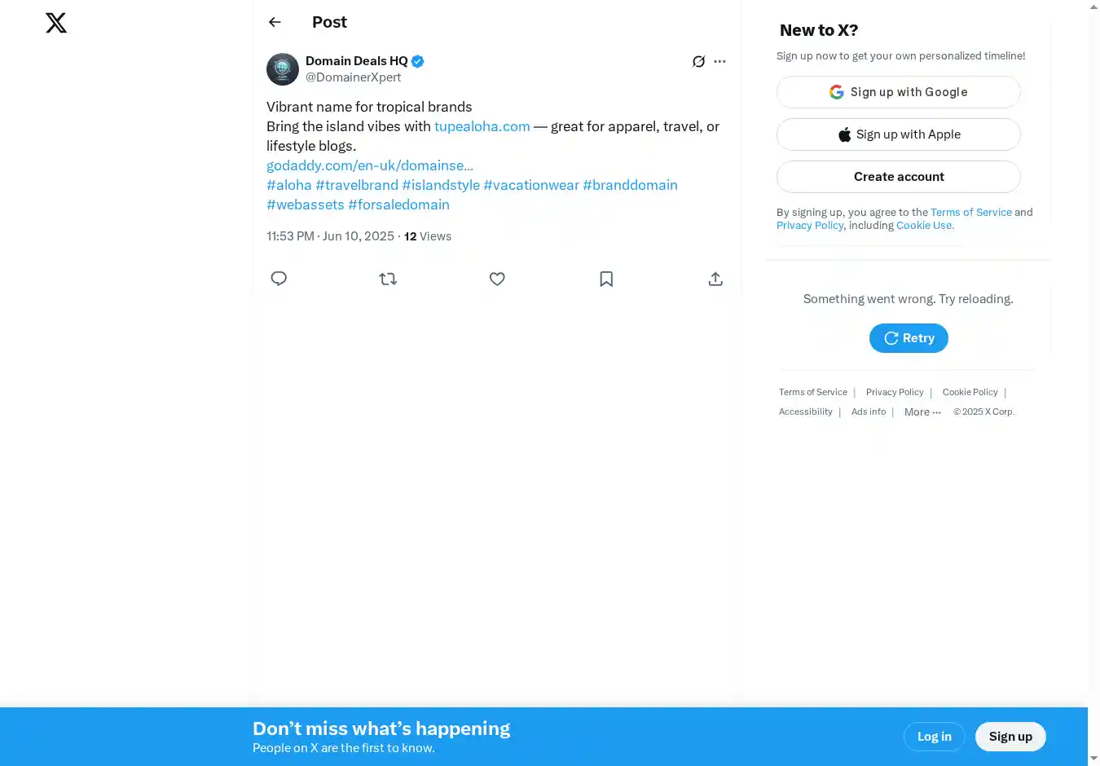The height and width of the screenshot is (766, 1100).
Task: Repost using the repost arrows icon
Action: click(x=388, y=279)
